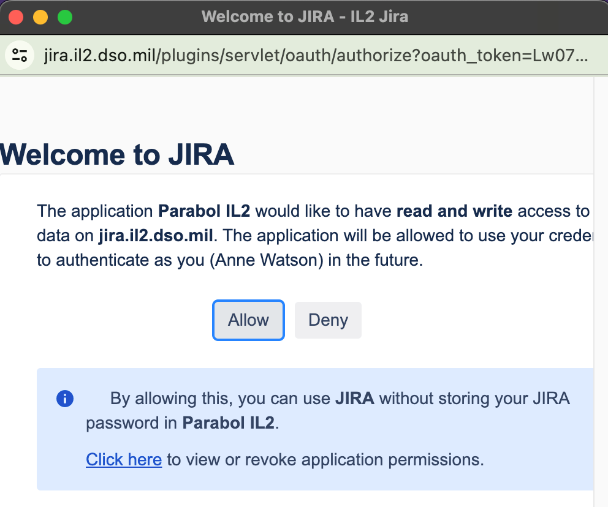The image size is (608, 507).
Task: Click the "Welcome to JIRA" page heading
Action: tap(117, 154)
